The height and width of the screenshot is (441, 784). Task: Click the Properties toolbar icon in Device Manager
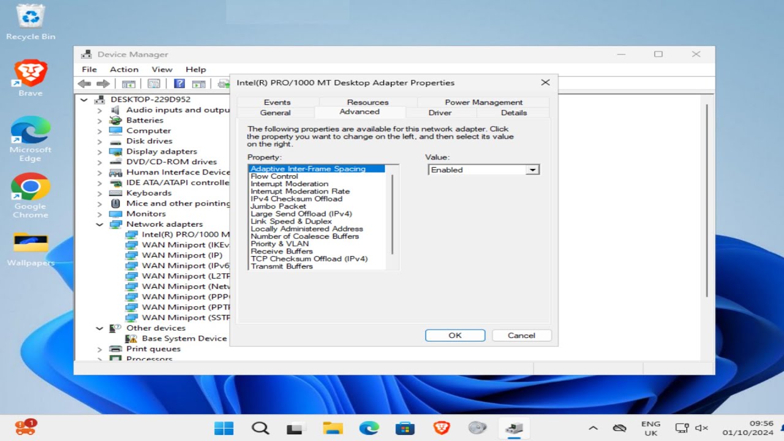pyautogui.click(x=154, y=84)
